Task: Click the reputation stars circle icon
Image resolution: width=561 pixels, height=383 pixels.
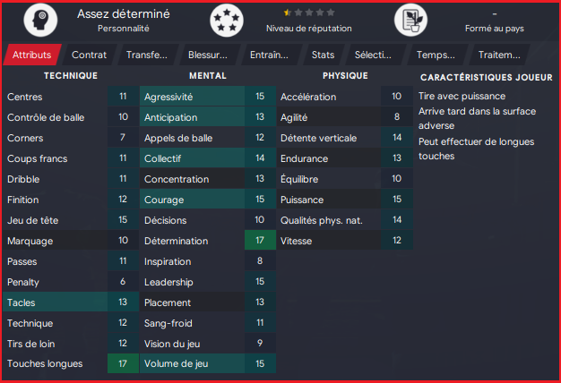Action: [227, 21]
